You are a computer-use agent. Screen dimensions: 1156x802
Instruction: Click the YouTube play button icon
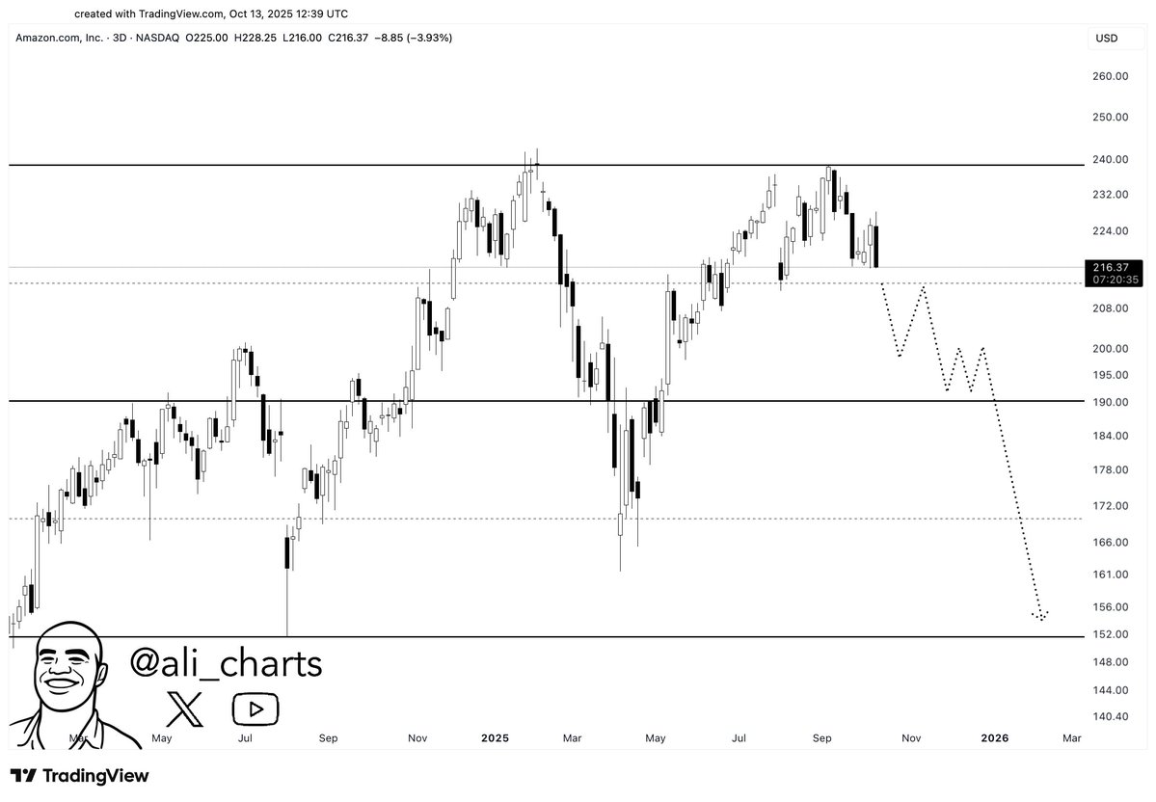pos(255,708)
